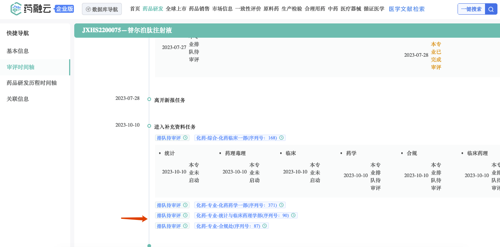Click the 一键搜索 button
Viewport: 500px width, 247px height.
coord(471,9)
